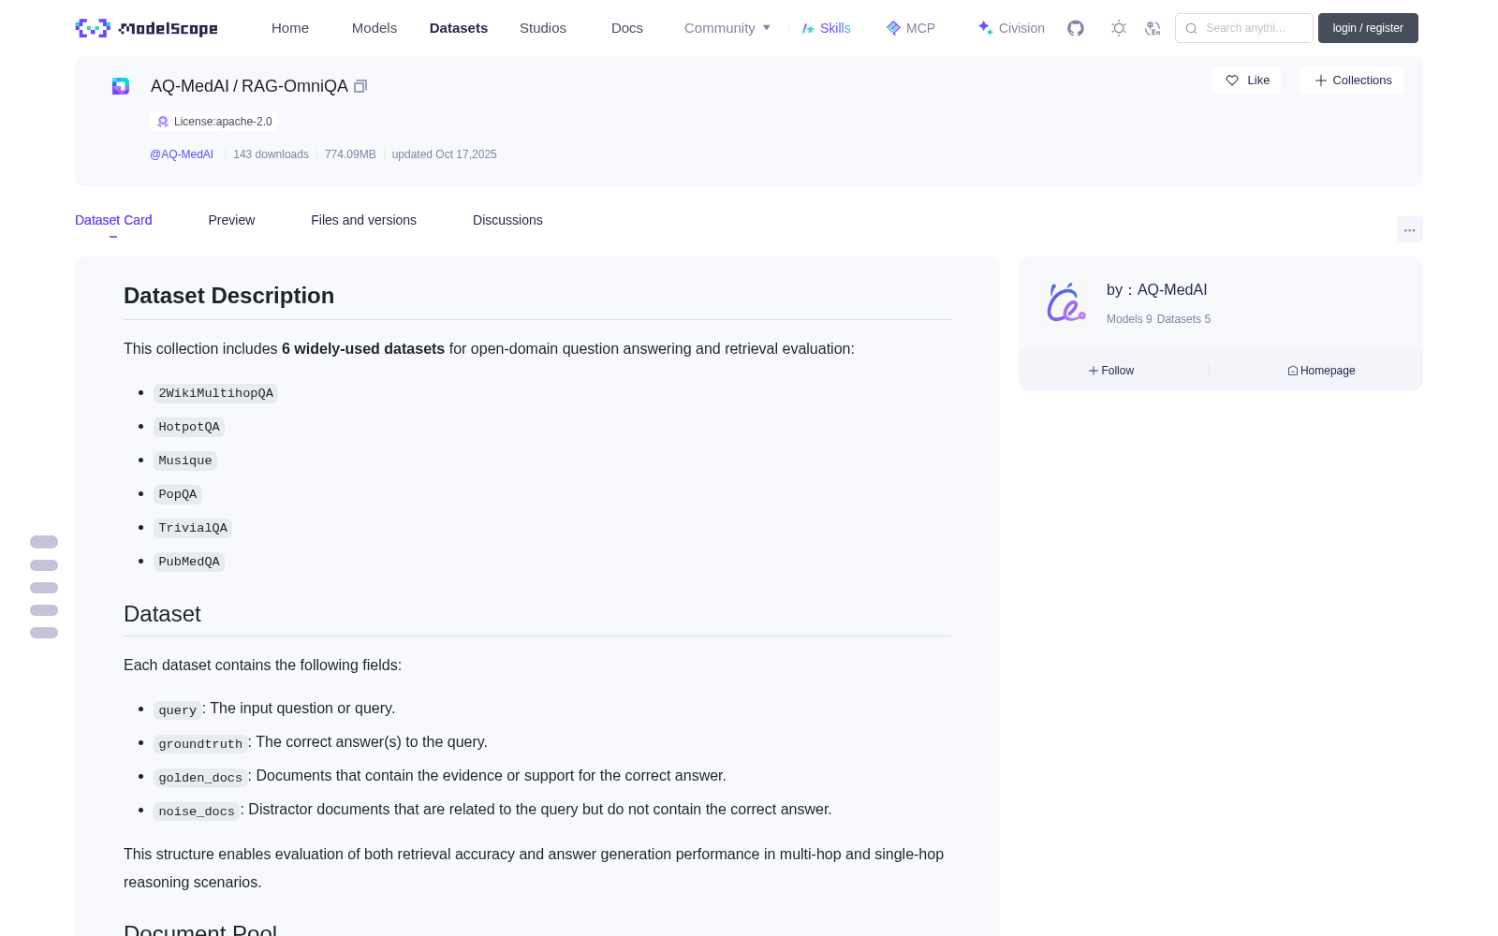Open the @AQ-MedAI author link

pos(182,154)
